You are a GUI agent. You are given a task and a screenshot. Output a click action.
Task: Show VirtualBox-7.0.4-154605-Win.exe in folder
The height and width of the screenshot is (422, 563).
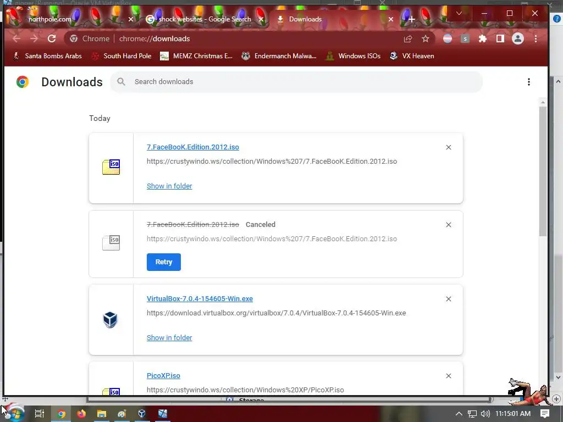pyautogui.click(x=169, y=338)
